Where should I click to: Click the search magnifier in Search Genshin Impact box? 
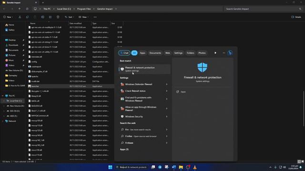pos(300,9)
